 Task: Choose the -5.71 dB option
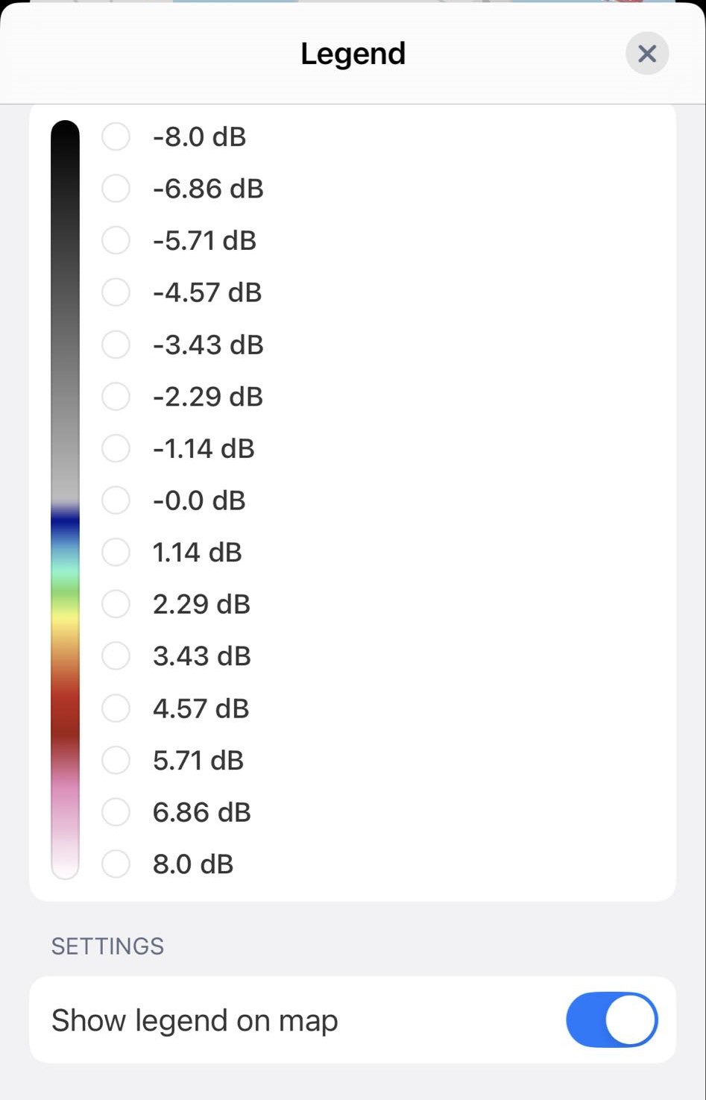tap(116, 240)
